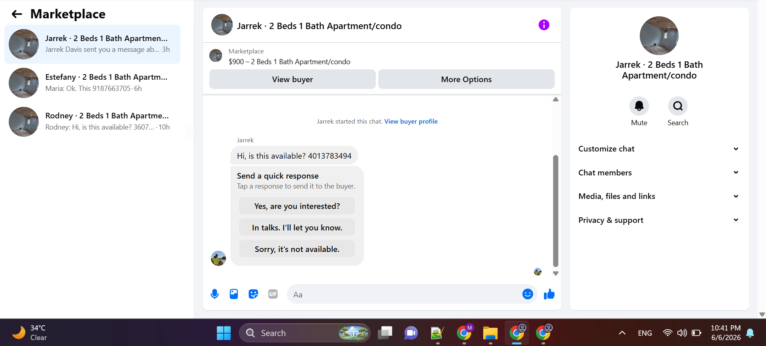
Task: Open Windows notifications bell
Action: [x=750, y=333]
